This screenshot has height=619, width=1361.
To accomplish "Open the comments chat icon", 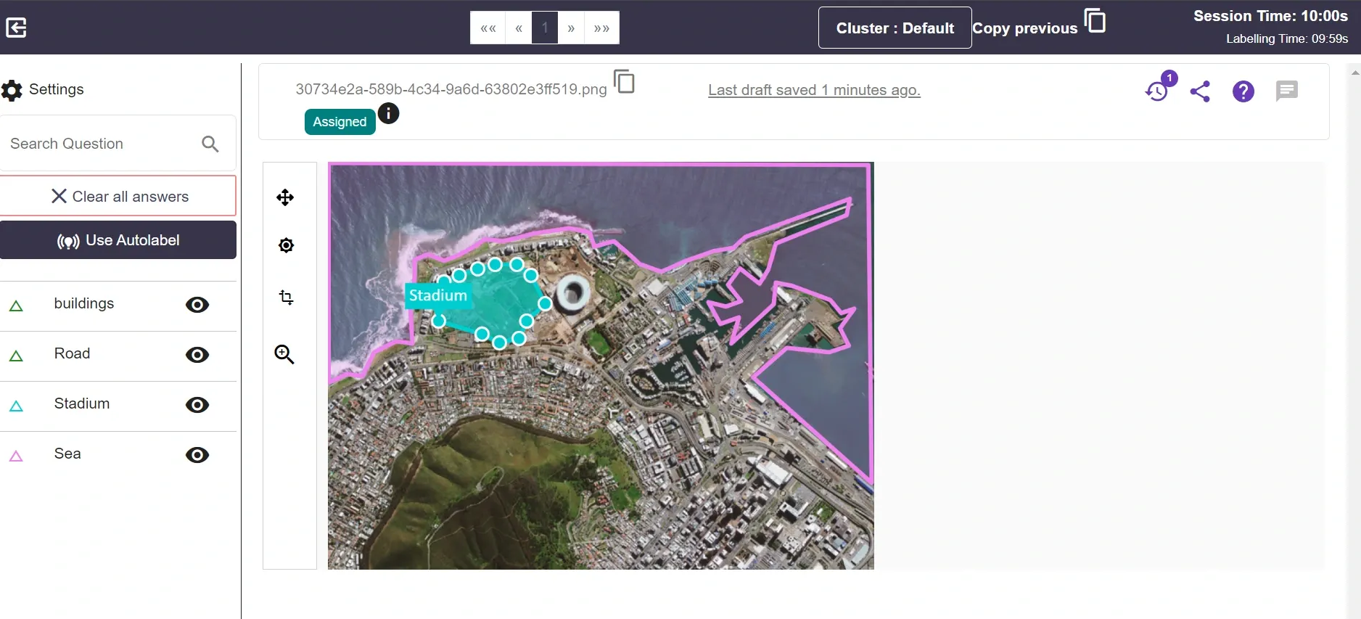I will tap(1286, 91).
